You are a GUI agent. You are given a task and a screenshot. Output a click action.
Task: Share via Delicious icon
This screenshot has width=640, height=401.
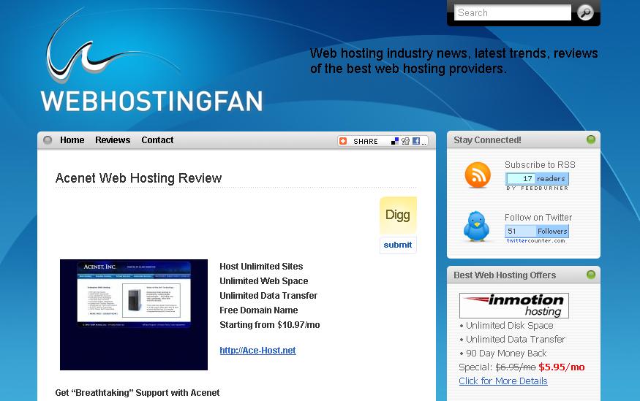click(395, 141)
